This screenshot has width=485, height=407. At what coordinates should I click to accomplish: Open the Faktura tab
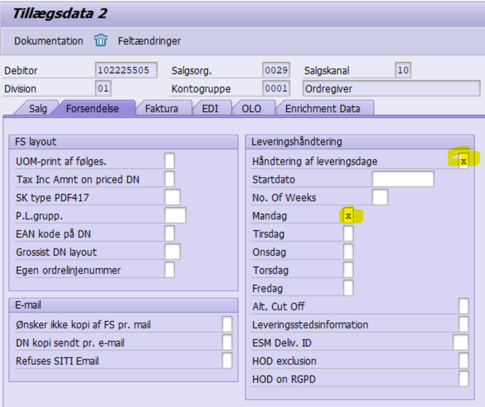(x=161, y=108)
